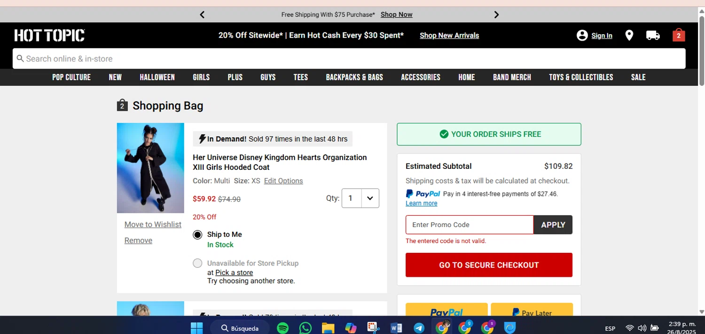Remove the hooded coat from bag
The width and height of the screenshot is (705, 334).
138,240
